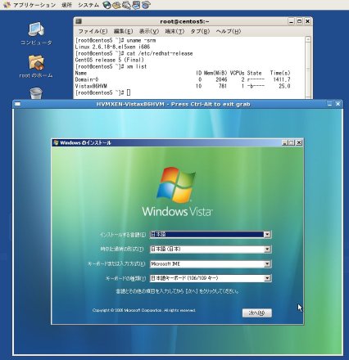349x360 pixels.
Task: Click the 'Linux 2.6.18-8.el5xen i686' line in the terminal
Action: point(112,47)
